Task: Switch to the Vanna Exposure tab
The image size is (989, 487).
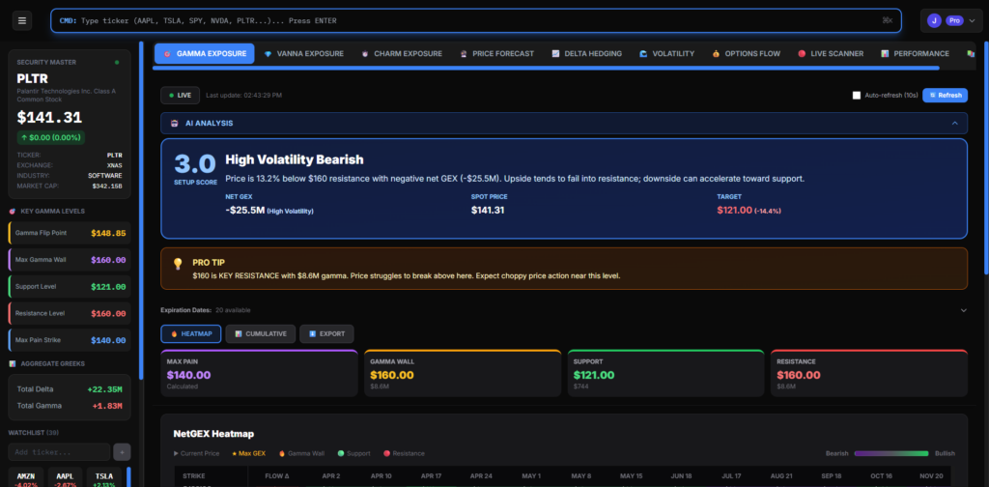Action: [x=303, y=53]
